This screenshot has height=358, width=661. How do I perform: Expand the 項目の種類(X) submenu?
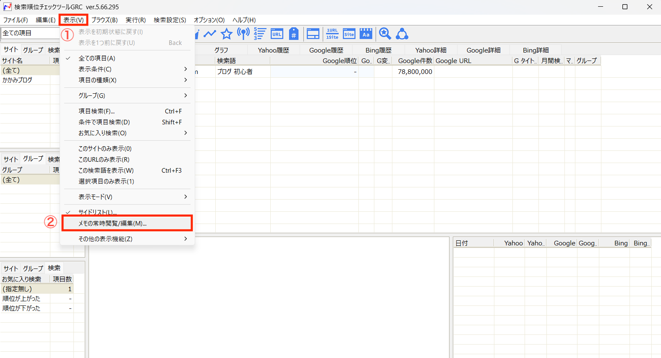click(x=127, y=80)
